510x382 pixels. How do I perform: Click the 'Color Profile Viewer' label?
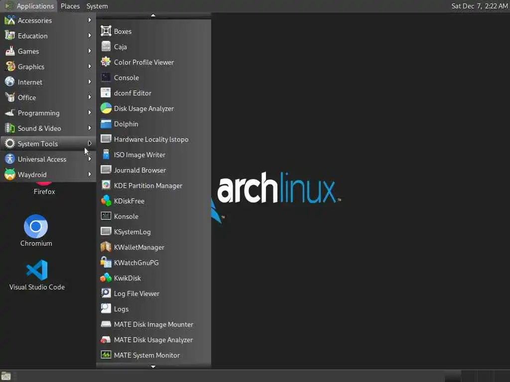(x=144, y=62)
